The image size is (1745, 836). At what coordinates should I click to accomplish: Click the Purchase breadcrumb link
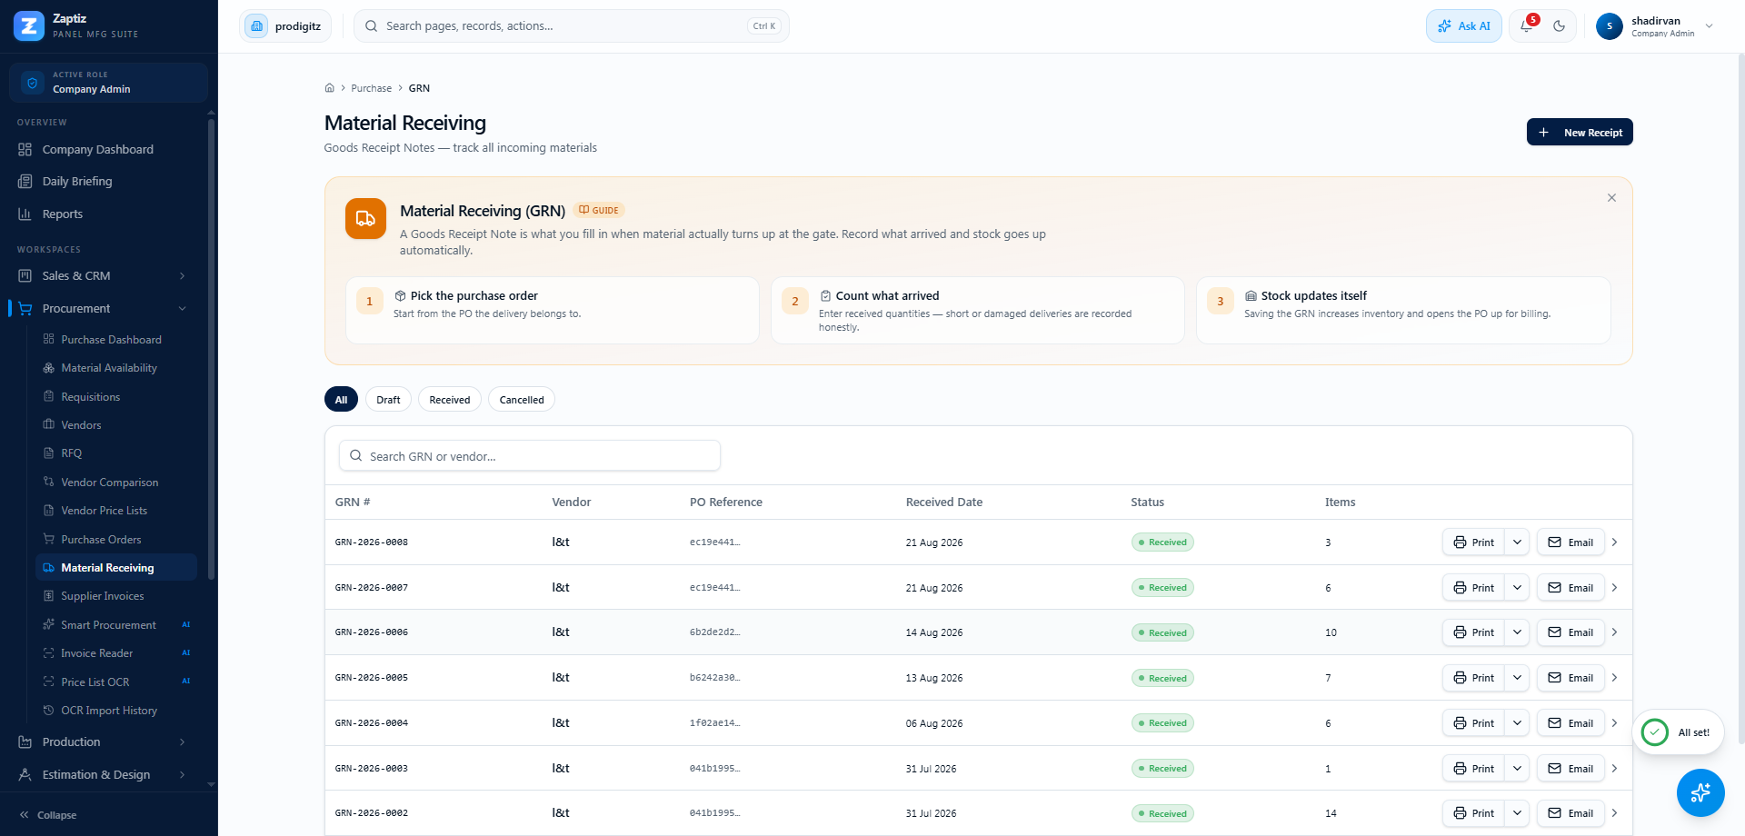point(372,88)
